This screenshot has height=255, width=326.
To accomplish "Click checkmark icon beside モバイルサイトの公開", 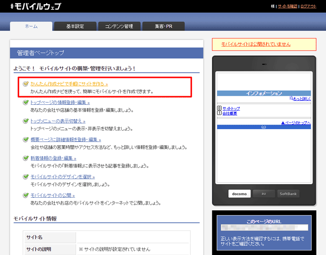I will [26, 195].
